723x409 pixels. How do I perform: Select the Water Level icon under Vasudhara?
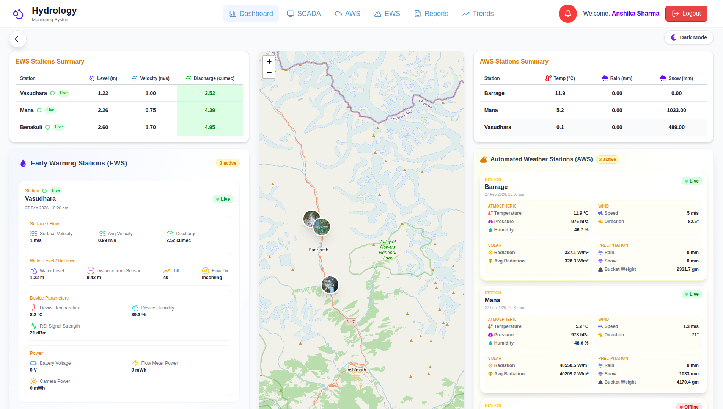(33, 270)
